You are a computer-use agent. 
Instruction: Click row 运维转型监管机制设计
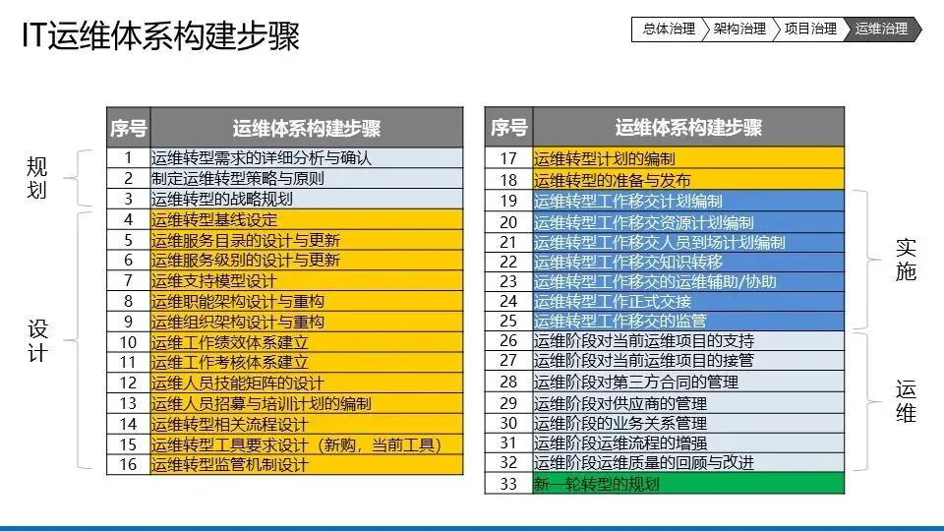point(285,465)
